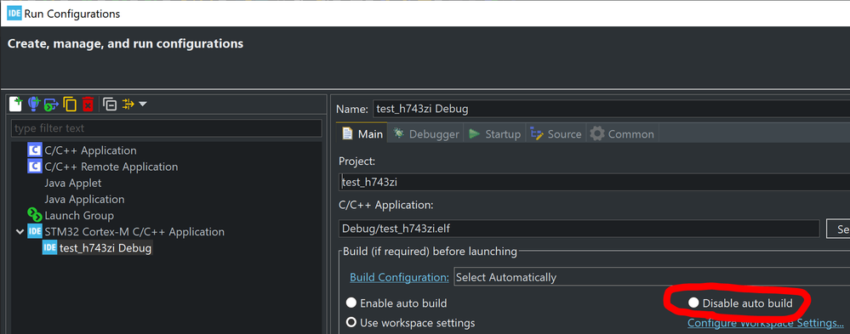Switch to the Debugger tab

(426, 134)
